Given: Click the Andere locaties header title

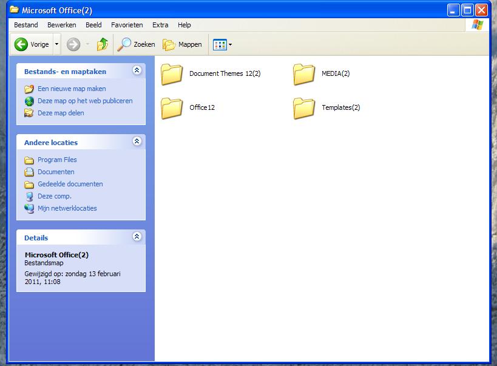Looking at the screenshot, I should tap(51, 143).
